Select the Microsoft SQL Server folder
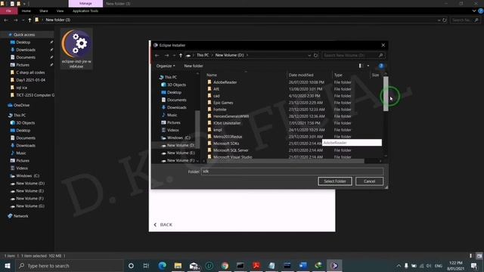Viewport: 484px width, 272px height. tap(231, 150)
